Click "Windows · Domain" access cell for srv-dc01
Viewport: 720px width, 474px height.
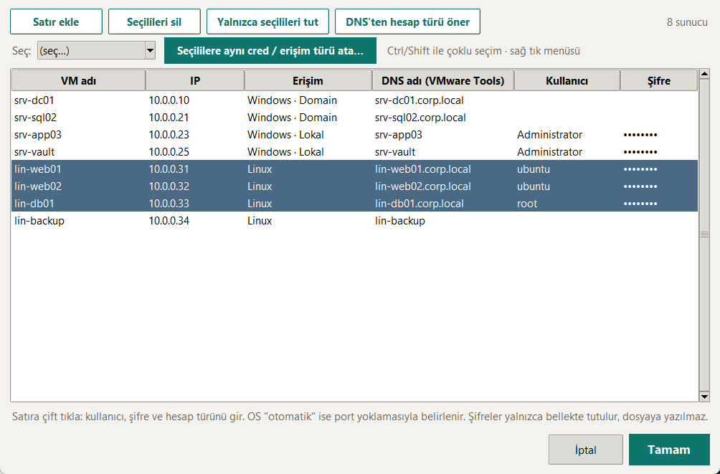point(292,100)
